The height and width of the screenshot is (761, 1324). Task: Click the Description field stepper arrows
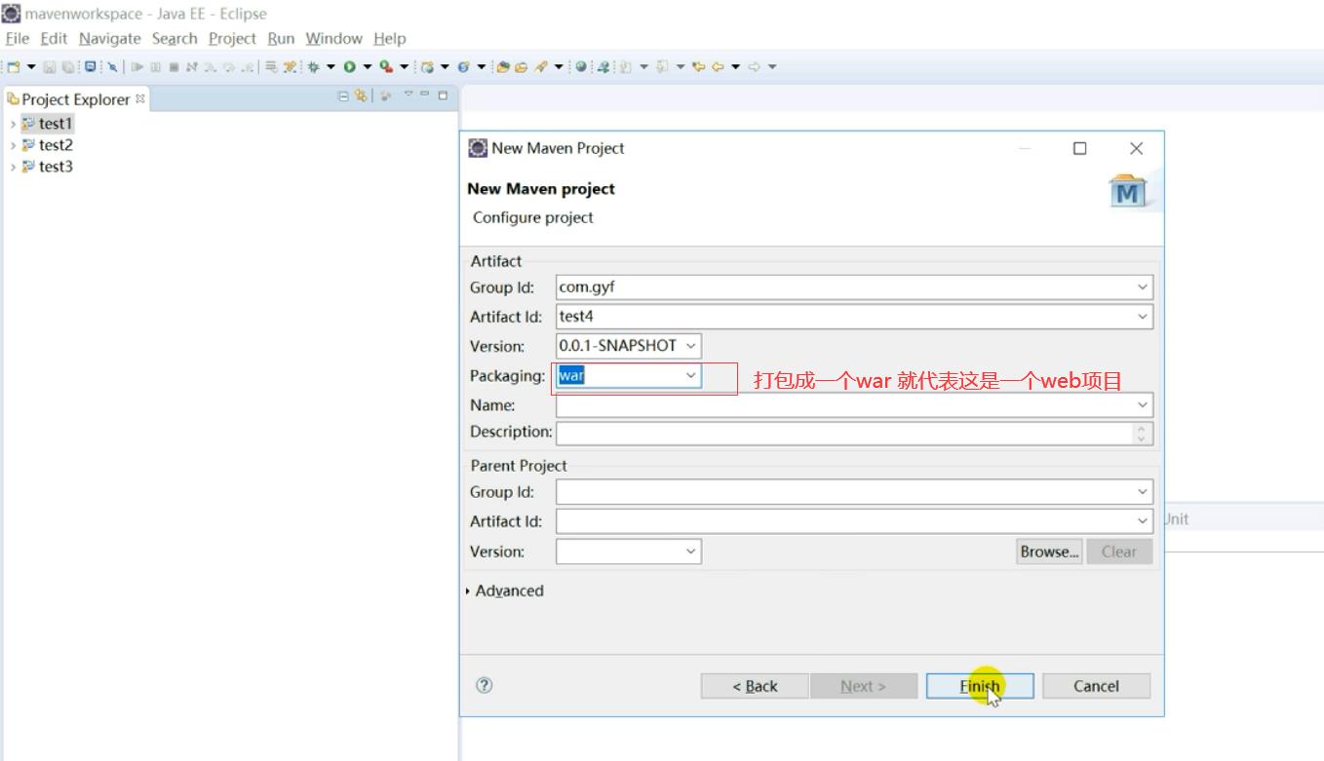tap(1142, 433)
